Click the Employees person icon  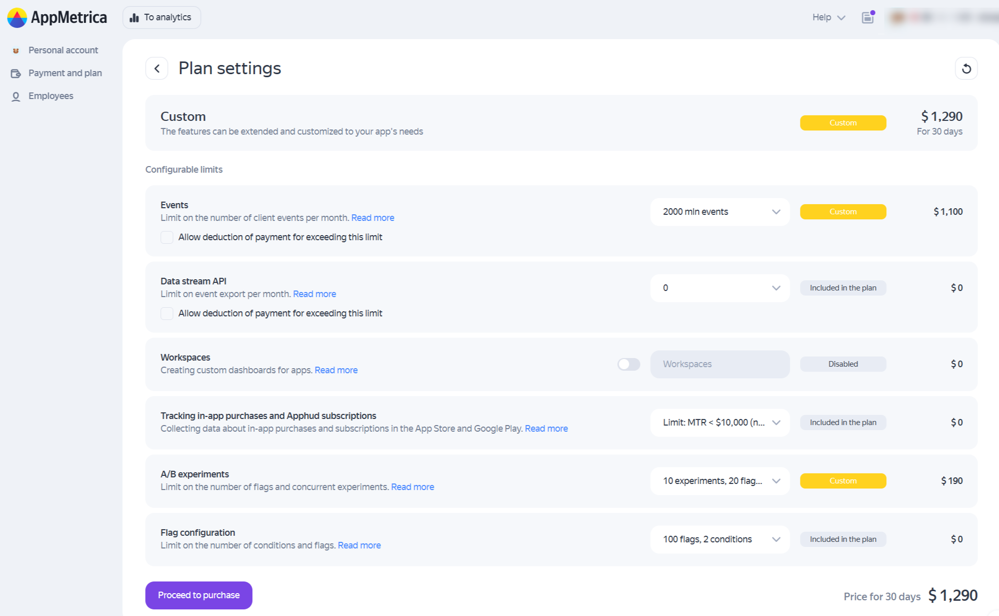click(x=16, y=96)
